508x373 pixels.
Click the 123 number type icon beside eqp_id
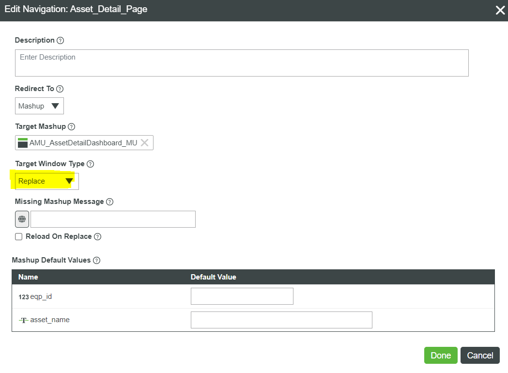tap(23, 296)
